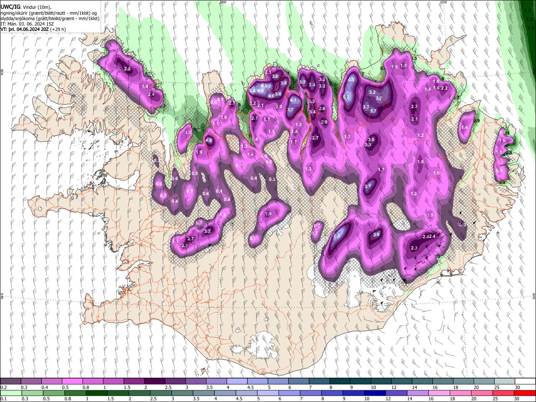Pick the grey-purple 0.2 swatch in the upper legend
The height and width of the screenshot is (402, 536).
coord(10,381)
